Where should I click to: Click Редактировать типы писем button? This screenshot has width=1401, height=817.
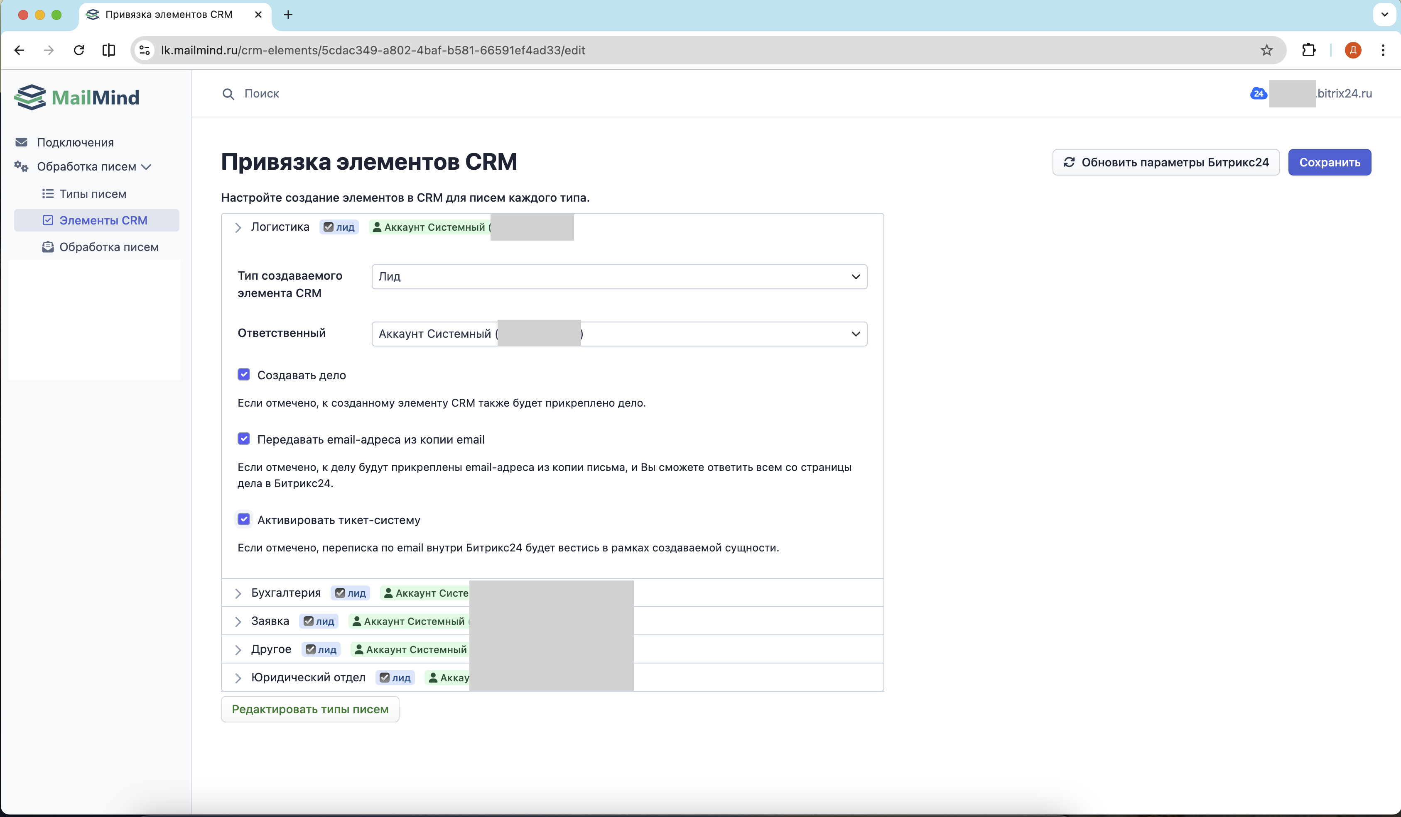click(x=310, y=709)
